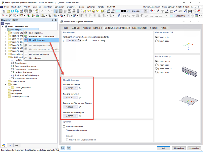Click the copy settings icon at dialog bottom
Screen dimensions: 203x152
pyautogui.click(x=68, y=148)
